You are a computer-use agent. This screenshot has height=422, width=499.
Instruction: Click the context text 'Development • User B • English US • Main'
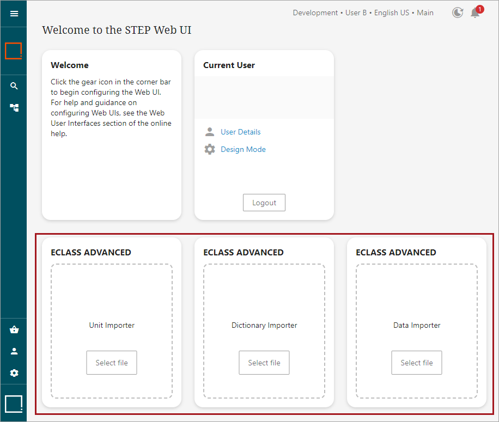click(363, 13)
